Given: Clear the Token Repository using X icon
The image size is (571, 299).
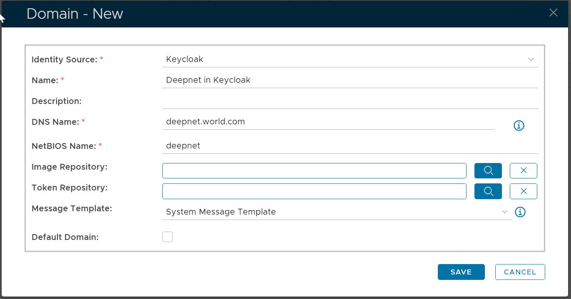Looking at the screenshot, I should pos(523,191).
